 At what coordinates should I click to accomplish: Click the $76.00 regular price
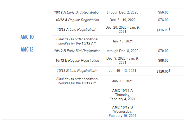point(163,20)
